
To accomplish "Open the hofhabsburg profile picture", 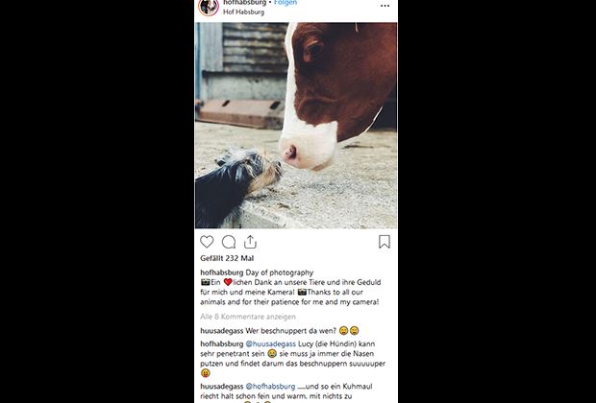I will pyautogui.click(x=208, y=7).
